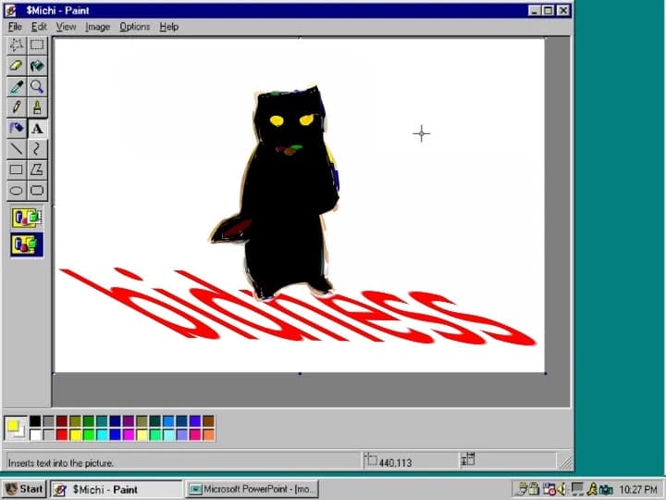Select the Polygon tool
666x500 pixels.
point(37,169)
